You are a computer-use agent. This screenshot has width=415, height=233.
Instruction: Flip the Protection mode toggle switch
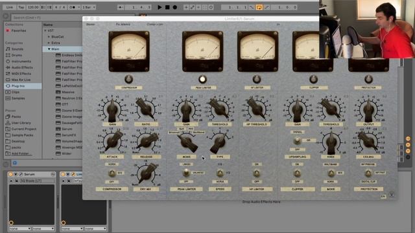368,173
